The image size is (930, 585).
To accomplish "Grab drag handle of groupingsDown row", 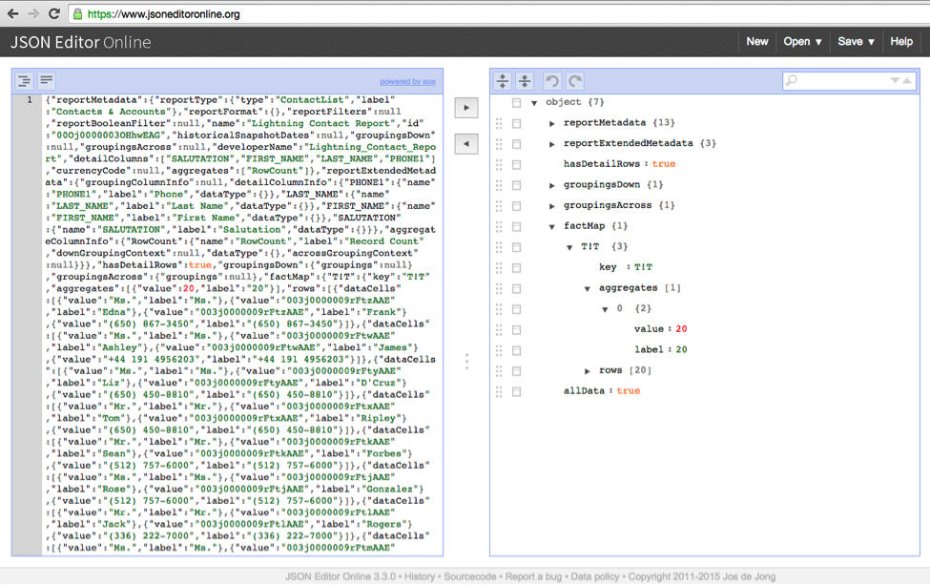I will click(499, 185).
